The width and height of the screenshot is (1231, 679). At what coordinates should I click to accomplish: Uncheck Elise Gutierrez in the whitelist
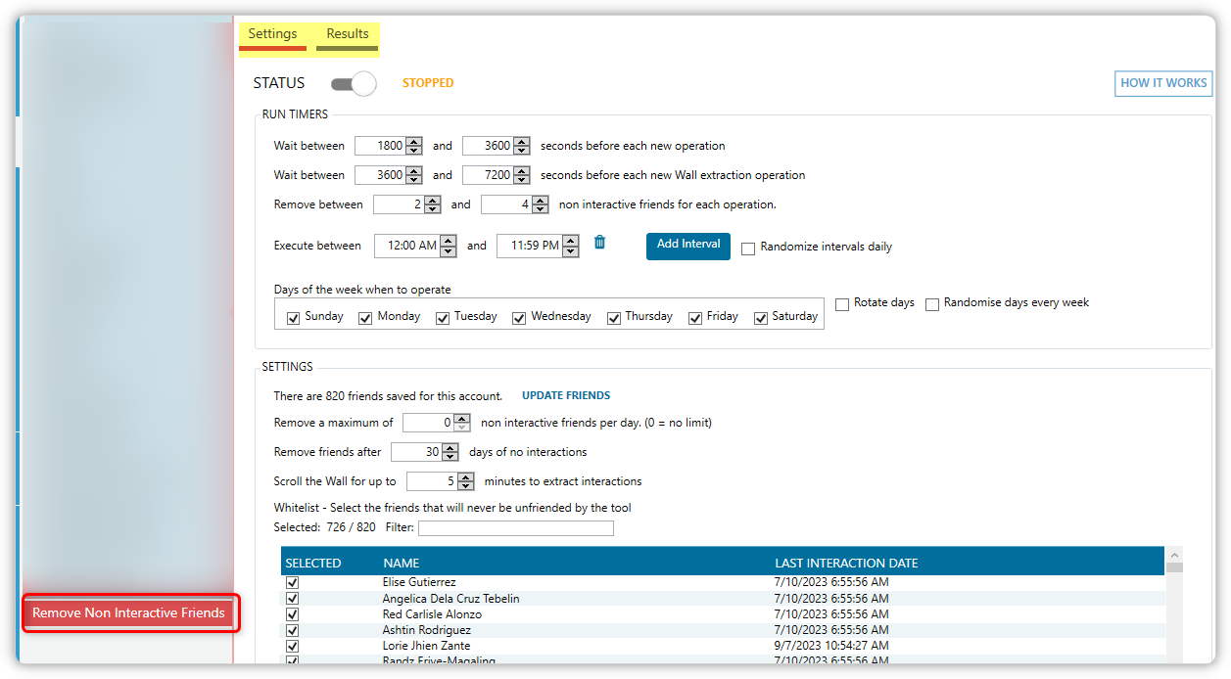coord(292,583)
